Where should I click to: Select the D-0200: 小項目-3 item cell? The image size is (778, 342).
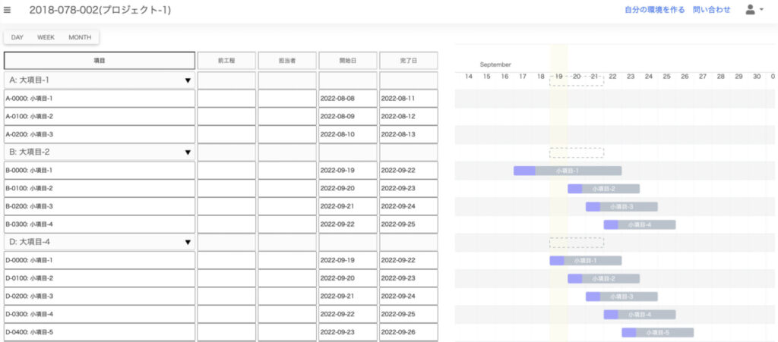100,296
